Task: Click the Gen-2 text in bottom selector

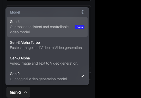Action: pos(16,93)
